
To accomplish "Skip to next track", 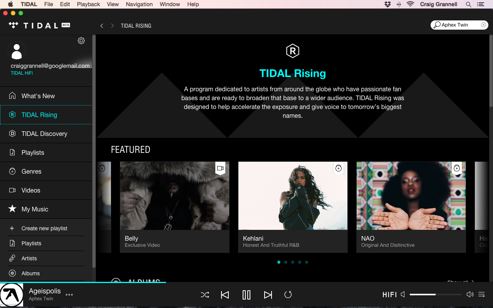I will pos(268,295).
